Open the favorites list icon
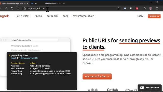163x92 pixels. [144, 8]
